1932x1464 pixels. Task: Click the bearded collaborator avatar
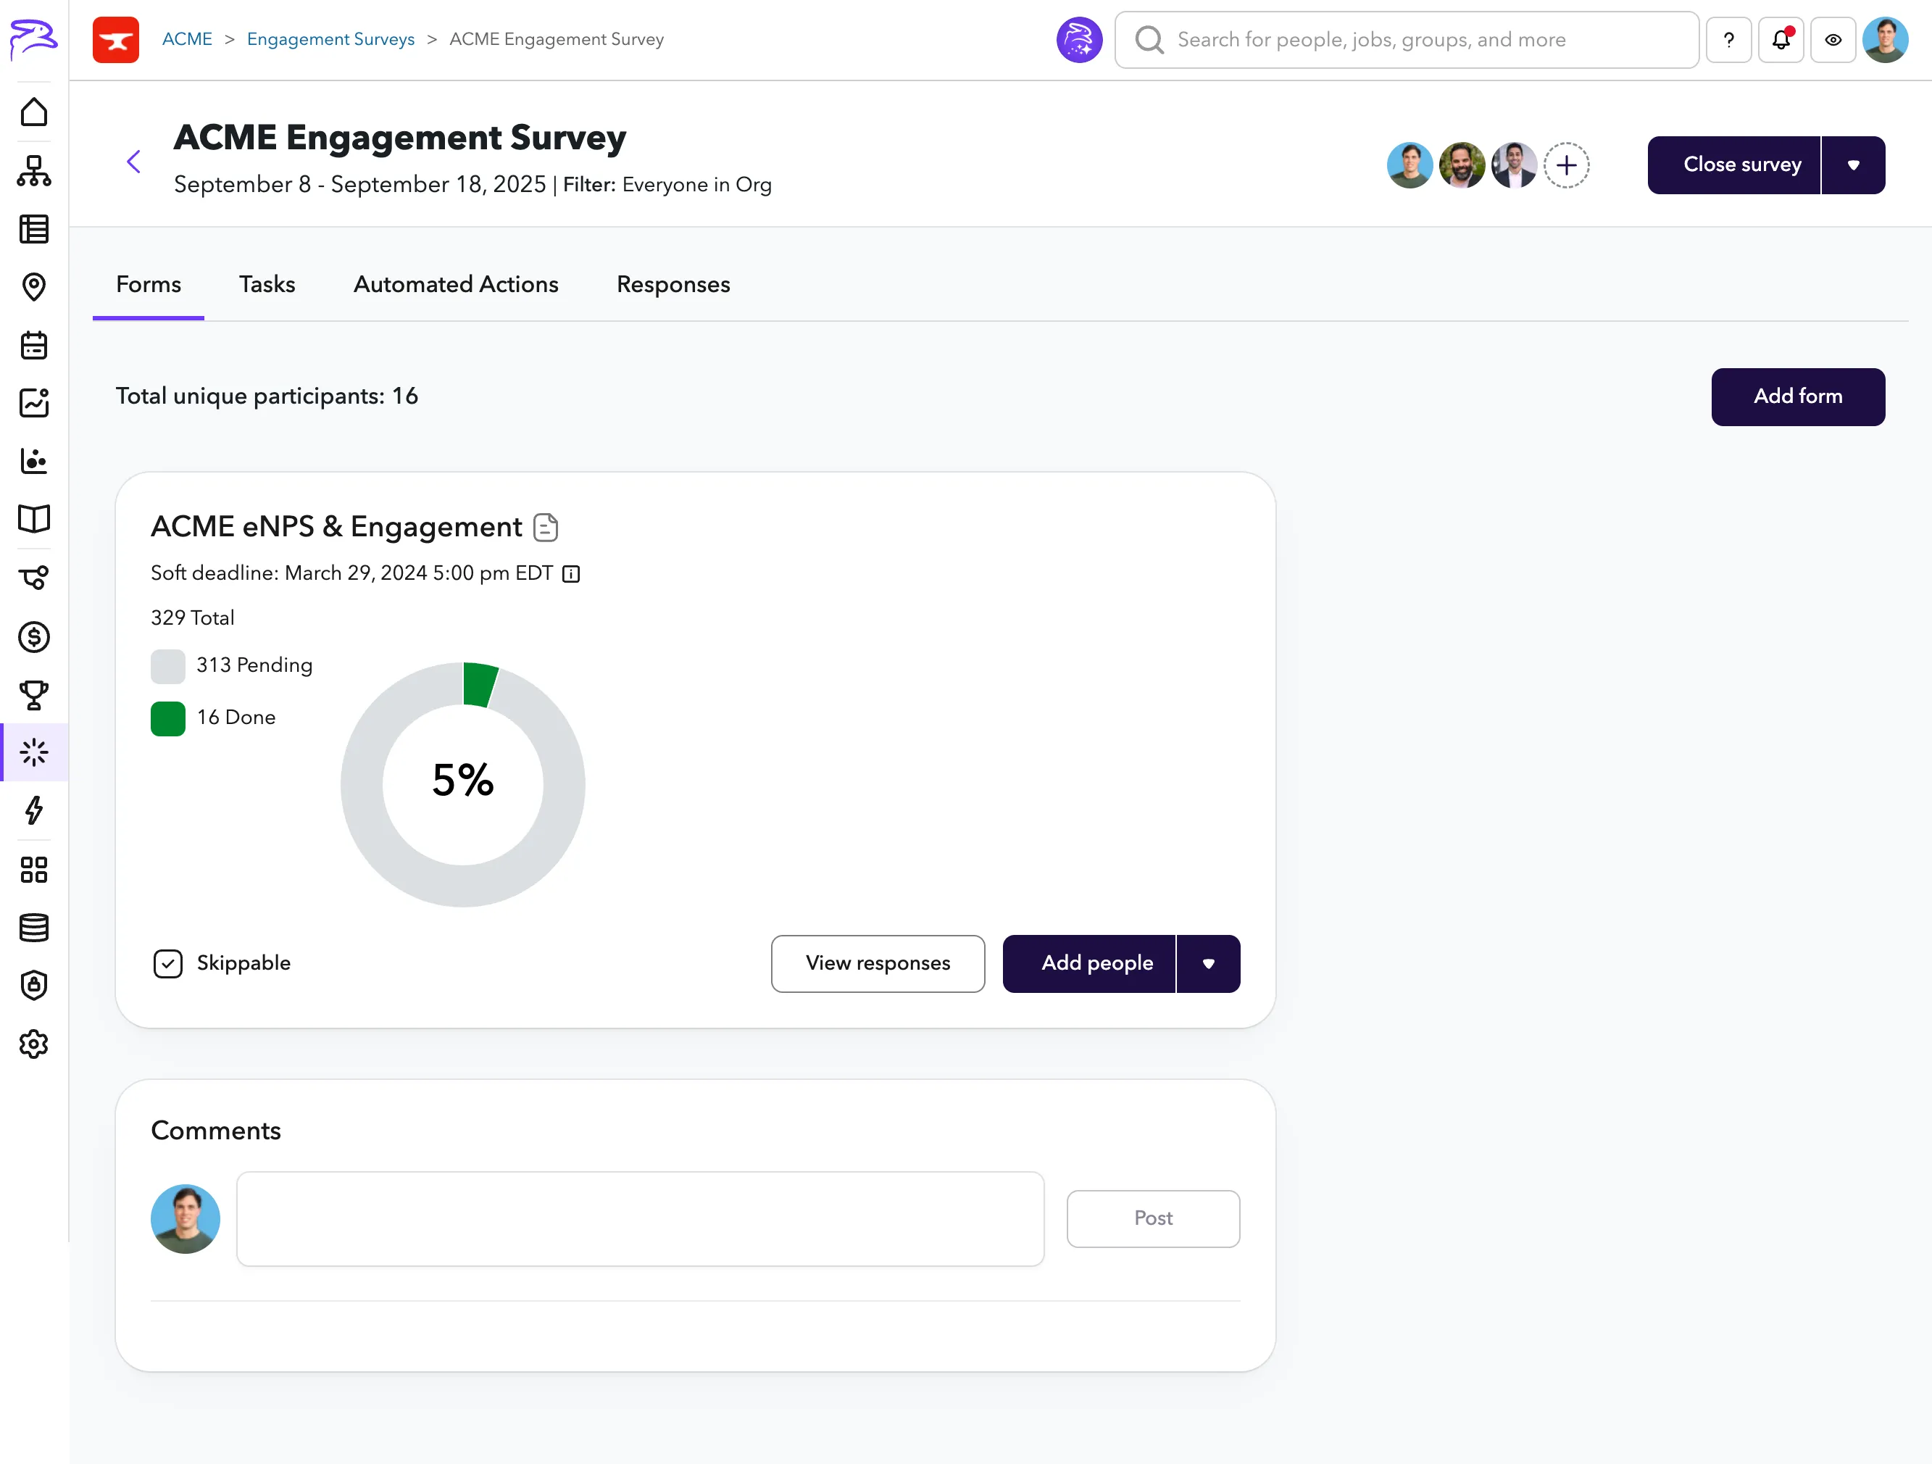1462,165
